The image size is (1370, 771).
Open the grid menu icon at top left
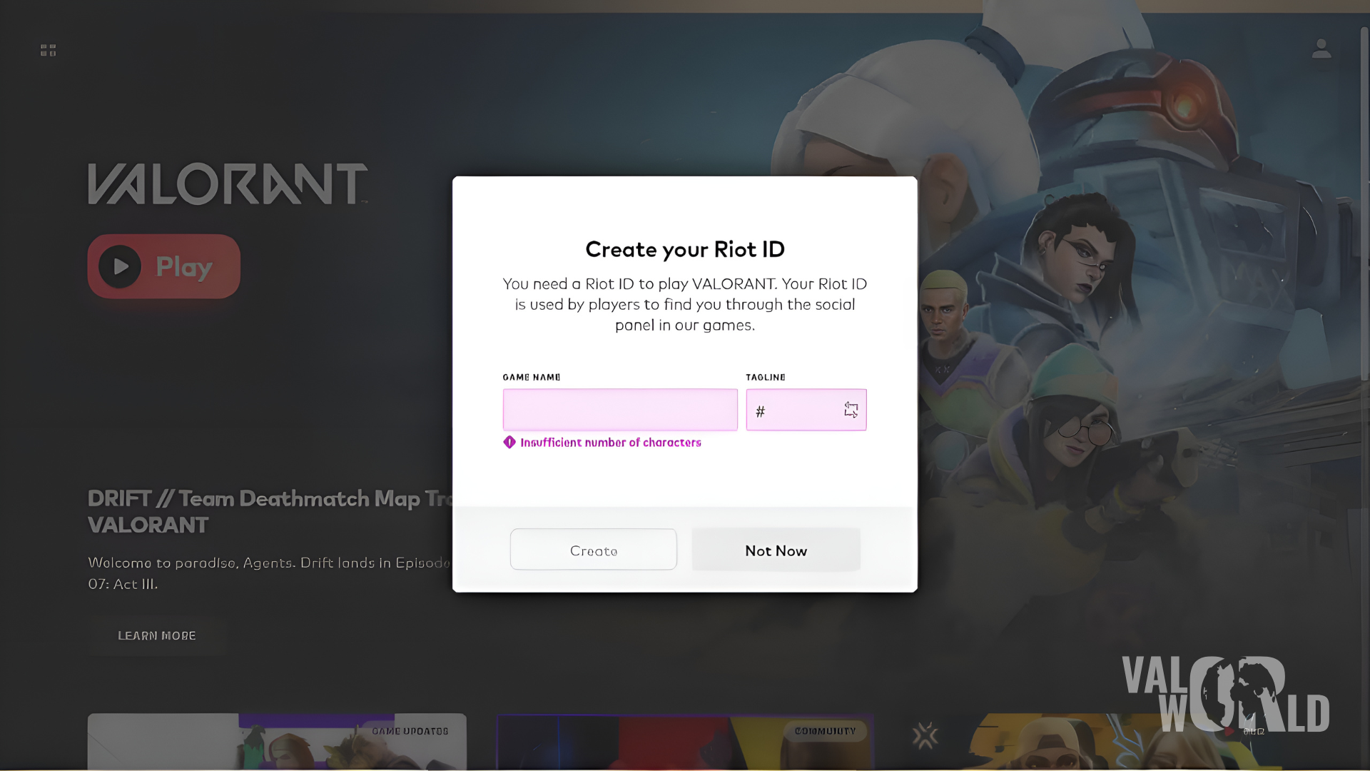[x=48, y=50]
